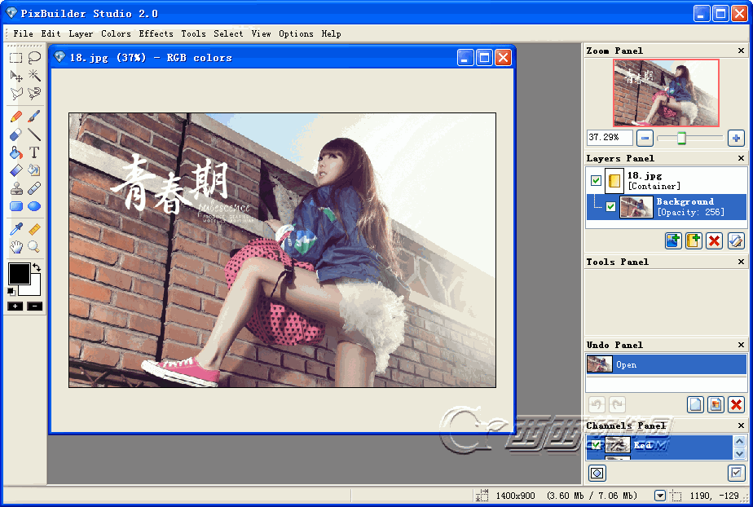Select the Text tool
Screen dimensions: 753x507
pos(34,152)
